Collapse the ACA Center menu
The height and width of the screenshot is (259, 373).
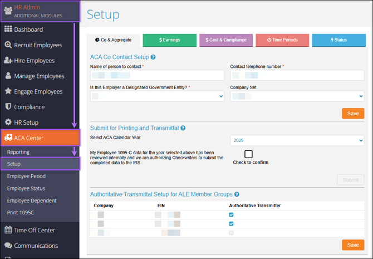[x=41, y=138]
